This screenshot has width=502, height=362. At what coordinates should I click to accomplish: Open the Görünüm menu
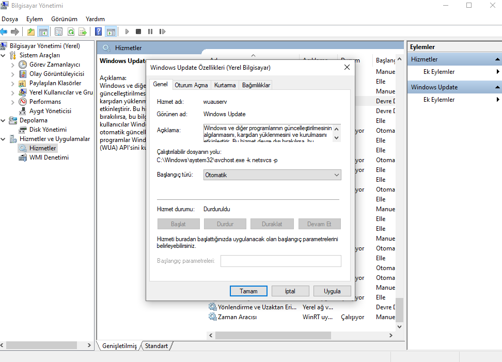pos(64,19)
